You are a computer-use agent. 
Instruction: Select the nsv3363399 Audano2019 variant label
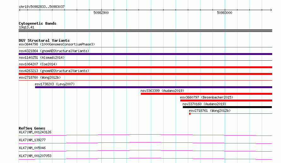(x=162, y=91)
